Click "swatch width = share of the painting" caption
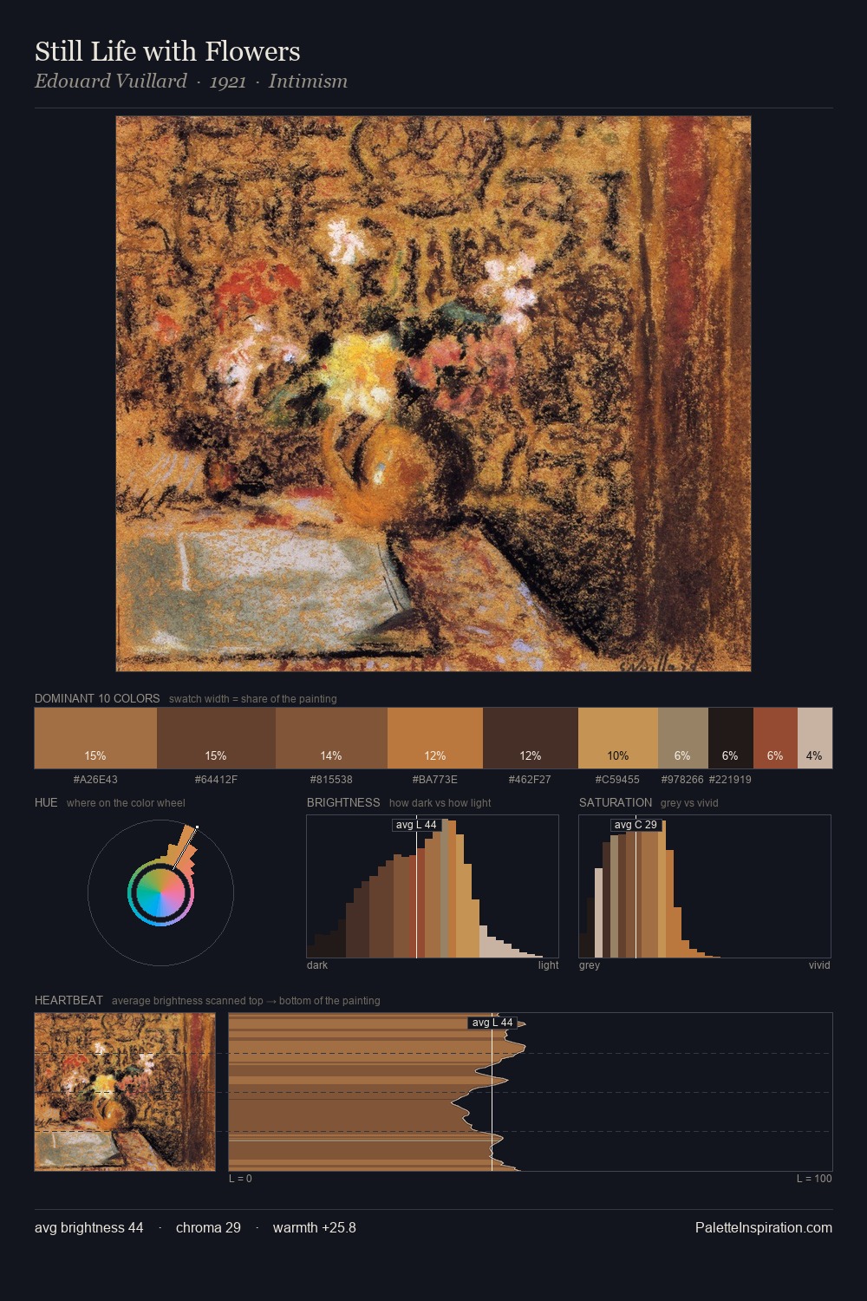The height and width of the screenshot is (1301, 867). 253,699
